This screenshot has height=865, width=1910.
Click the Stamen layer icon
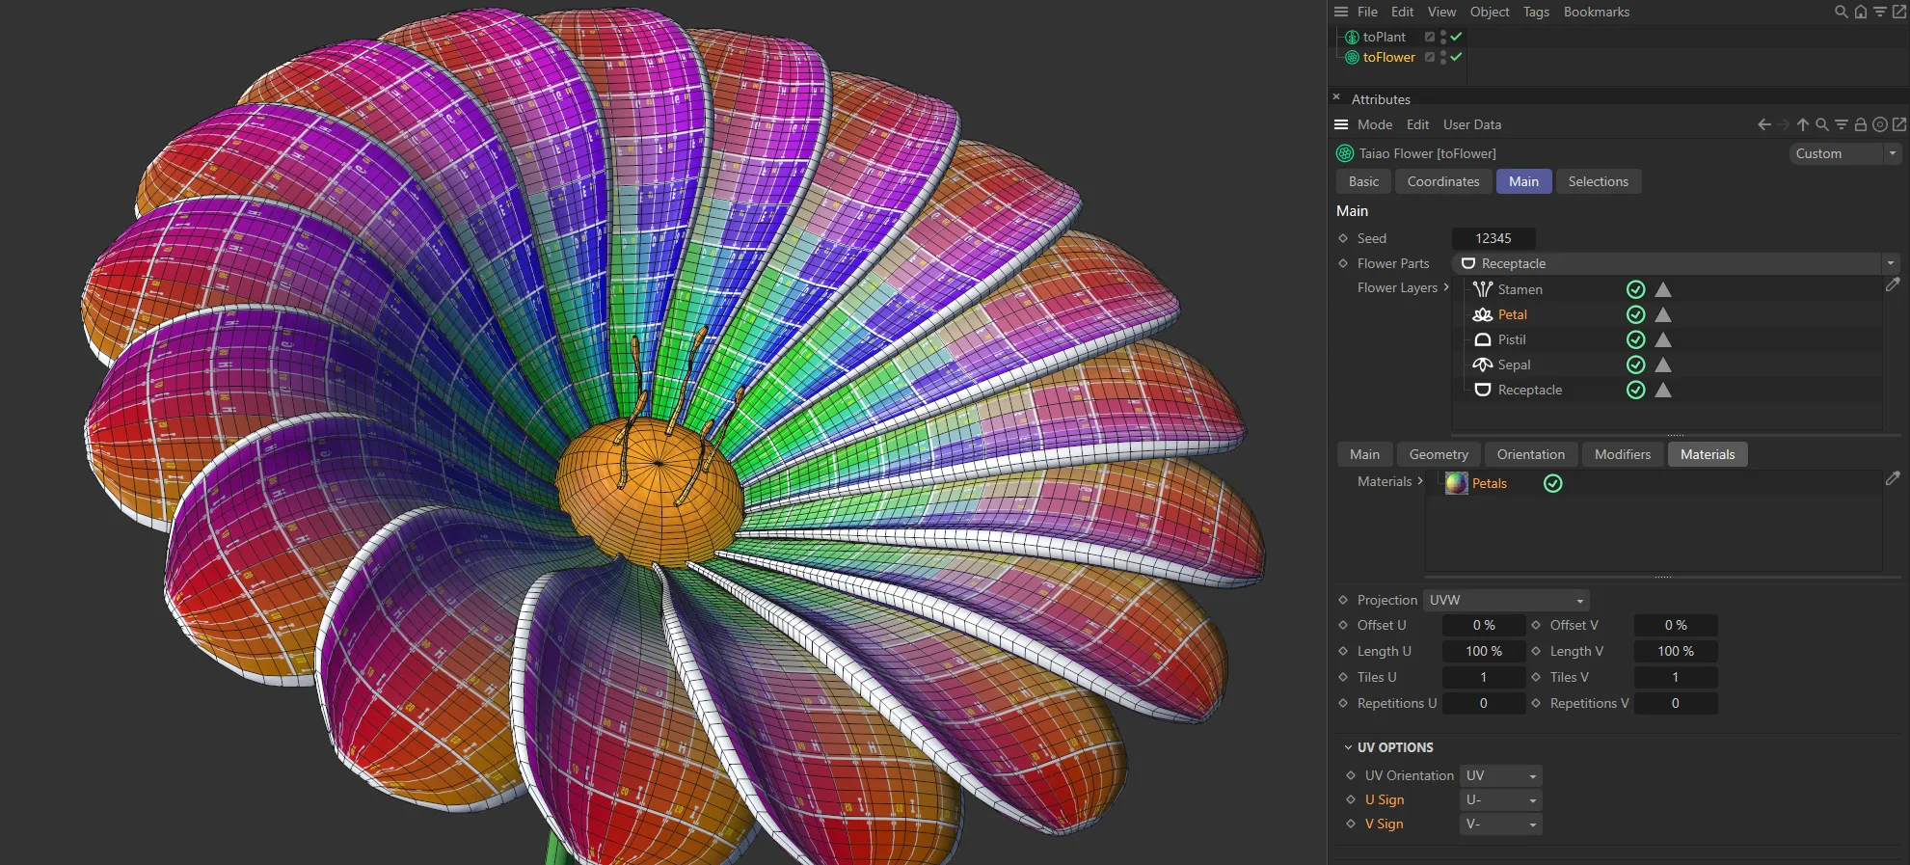(1483, 289)
